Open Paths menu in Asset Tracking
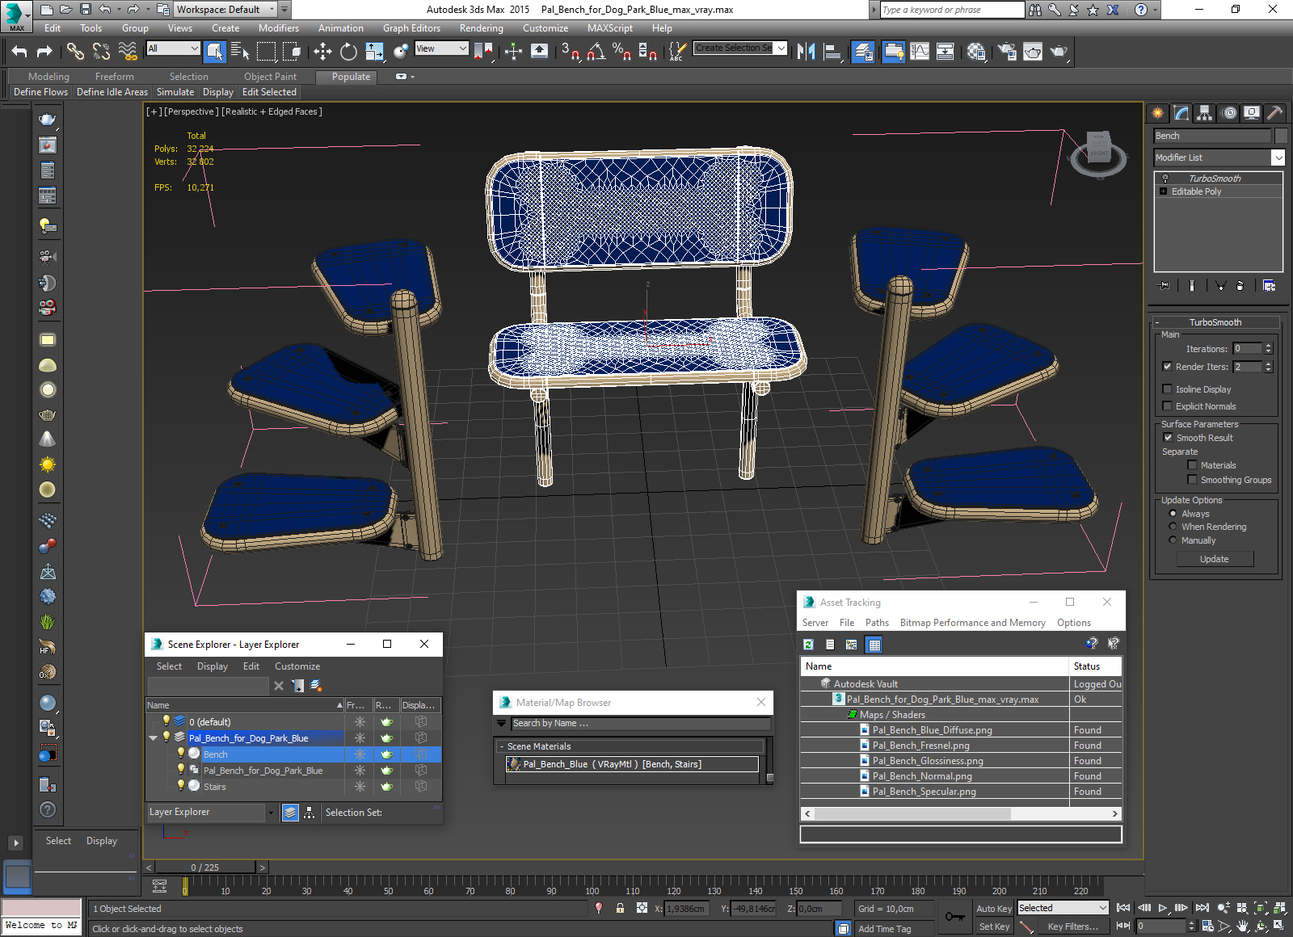Screen dimensions: 1293x937 (x=877, y=623)
